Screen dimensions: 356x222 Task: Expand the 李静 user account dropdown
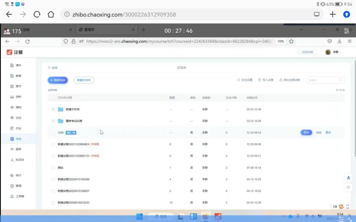(x=334, y=52)
